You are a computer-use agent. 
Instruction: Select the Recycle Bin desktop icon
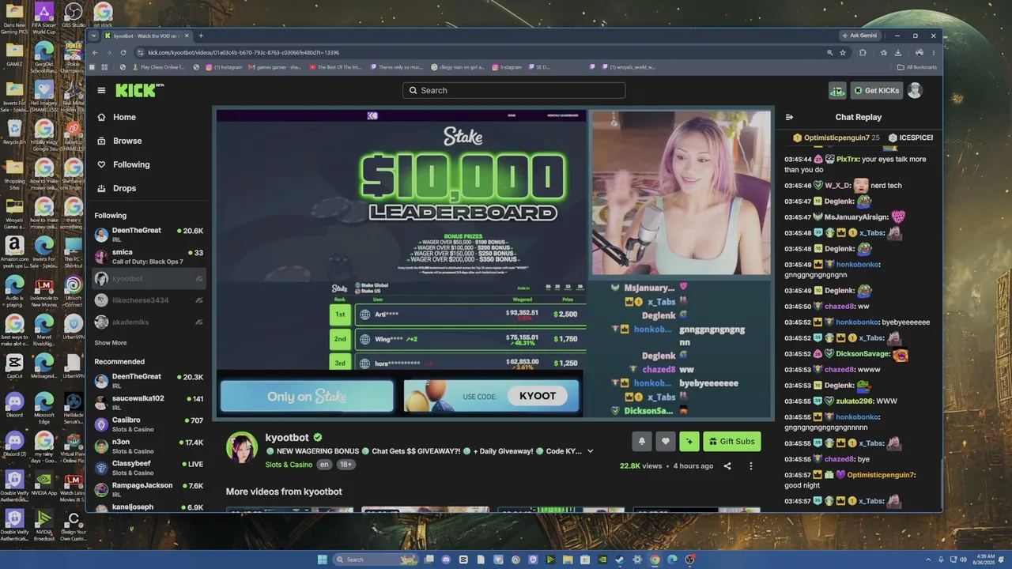14,131
